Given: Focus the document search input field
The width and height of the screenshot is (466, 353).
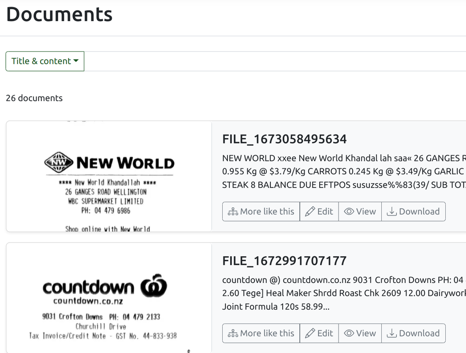Looking at the screenshot, I should 275,61.
